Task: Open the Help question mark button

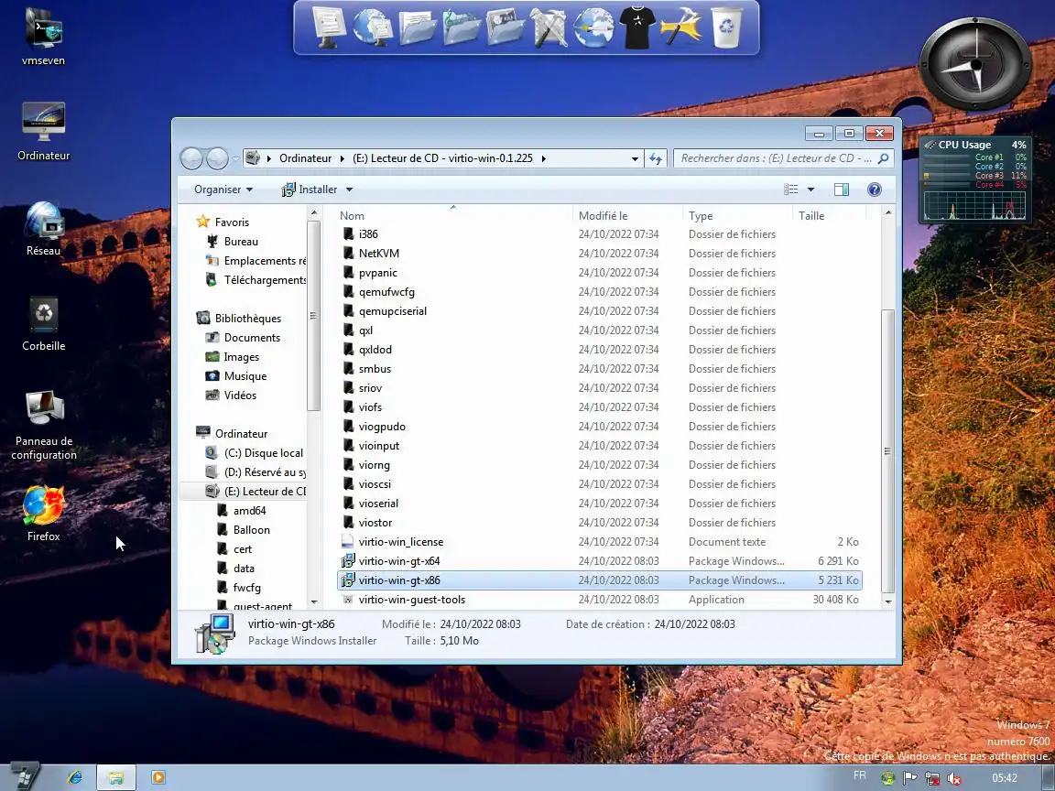Action: [874, 190]
